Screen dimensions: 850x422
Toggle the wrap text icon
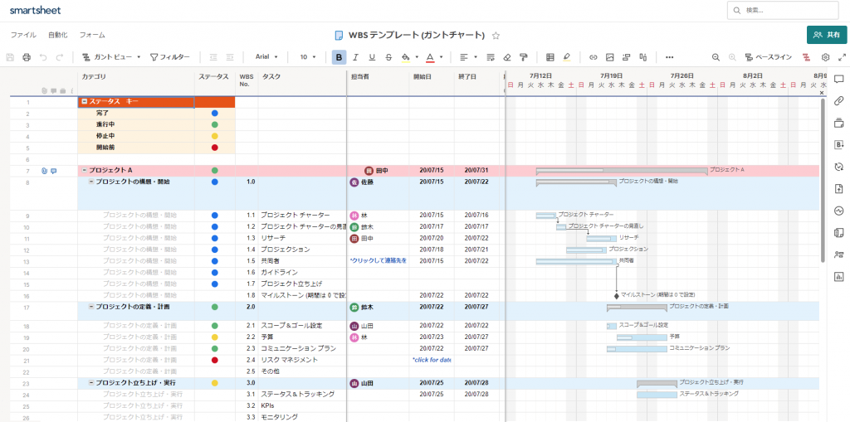491,57
